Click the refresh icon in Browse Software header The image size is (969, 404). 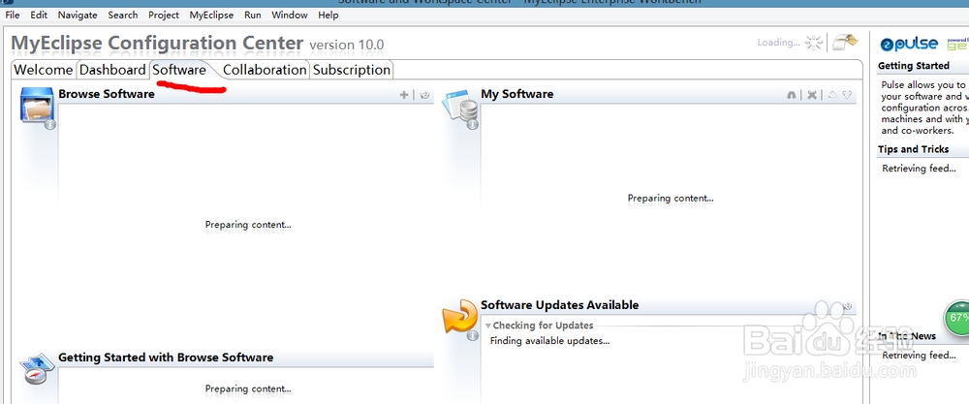click(424, 95)
